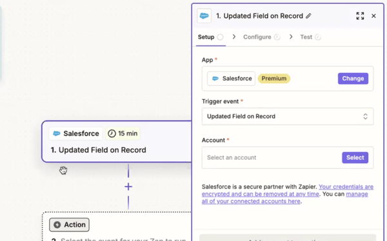Expand the panel to full screen
The height and width of the screenshot is (241, 387).
[x=360, y=16]
